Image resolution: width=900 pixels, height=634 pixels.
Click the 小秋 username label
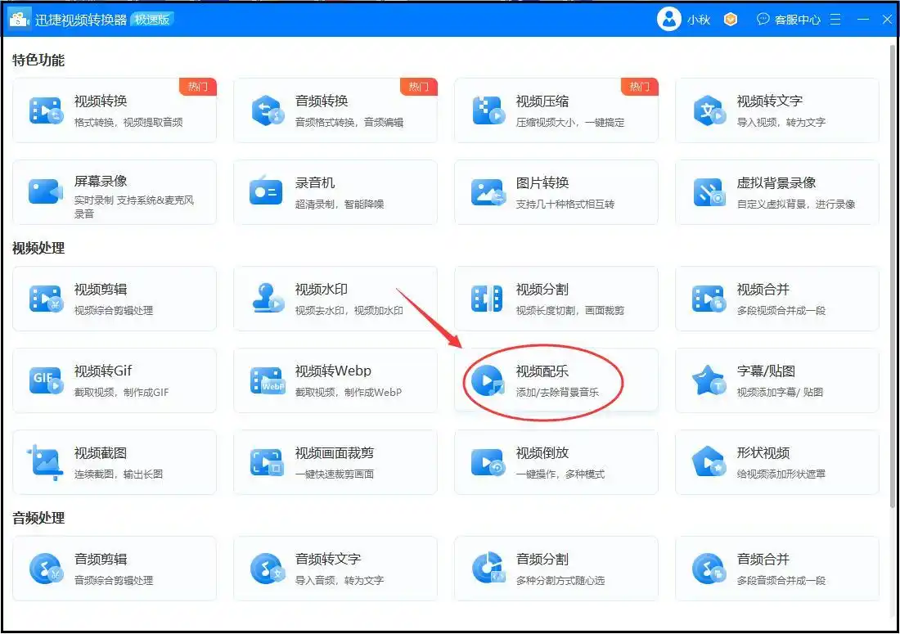tap(698, 20)
